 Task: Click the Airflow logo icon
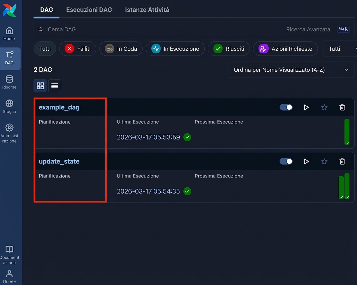(9, 10)
